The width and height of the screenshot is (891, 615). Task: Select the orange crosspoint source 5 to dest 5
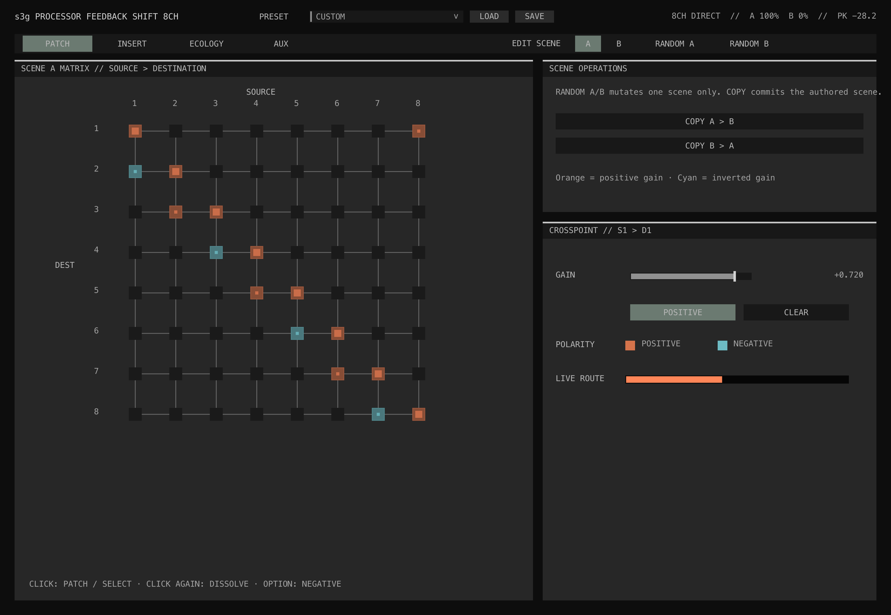pyautogui.click(x=297, y=293)
